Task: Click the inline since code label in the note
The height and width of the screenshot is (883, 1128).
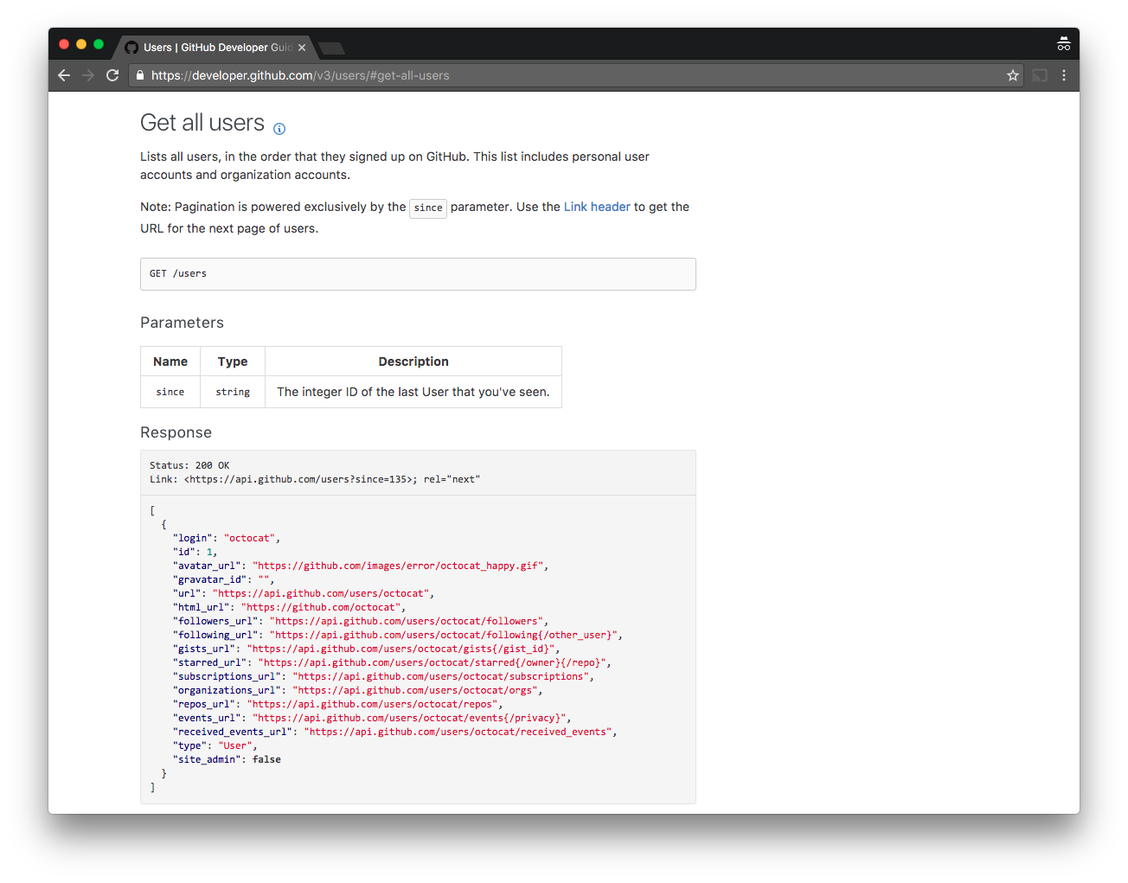Action: (428, 208)
